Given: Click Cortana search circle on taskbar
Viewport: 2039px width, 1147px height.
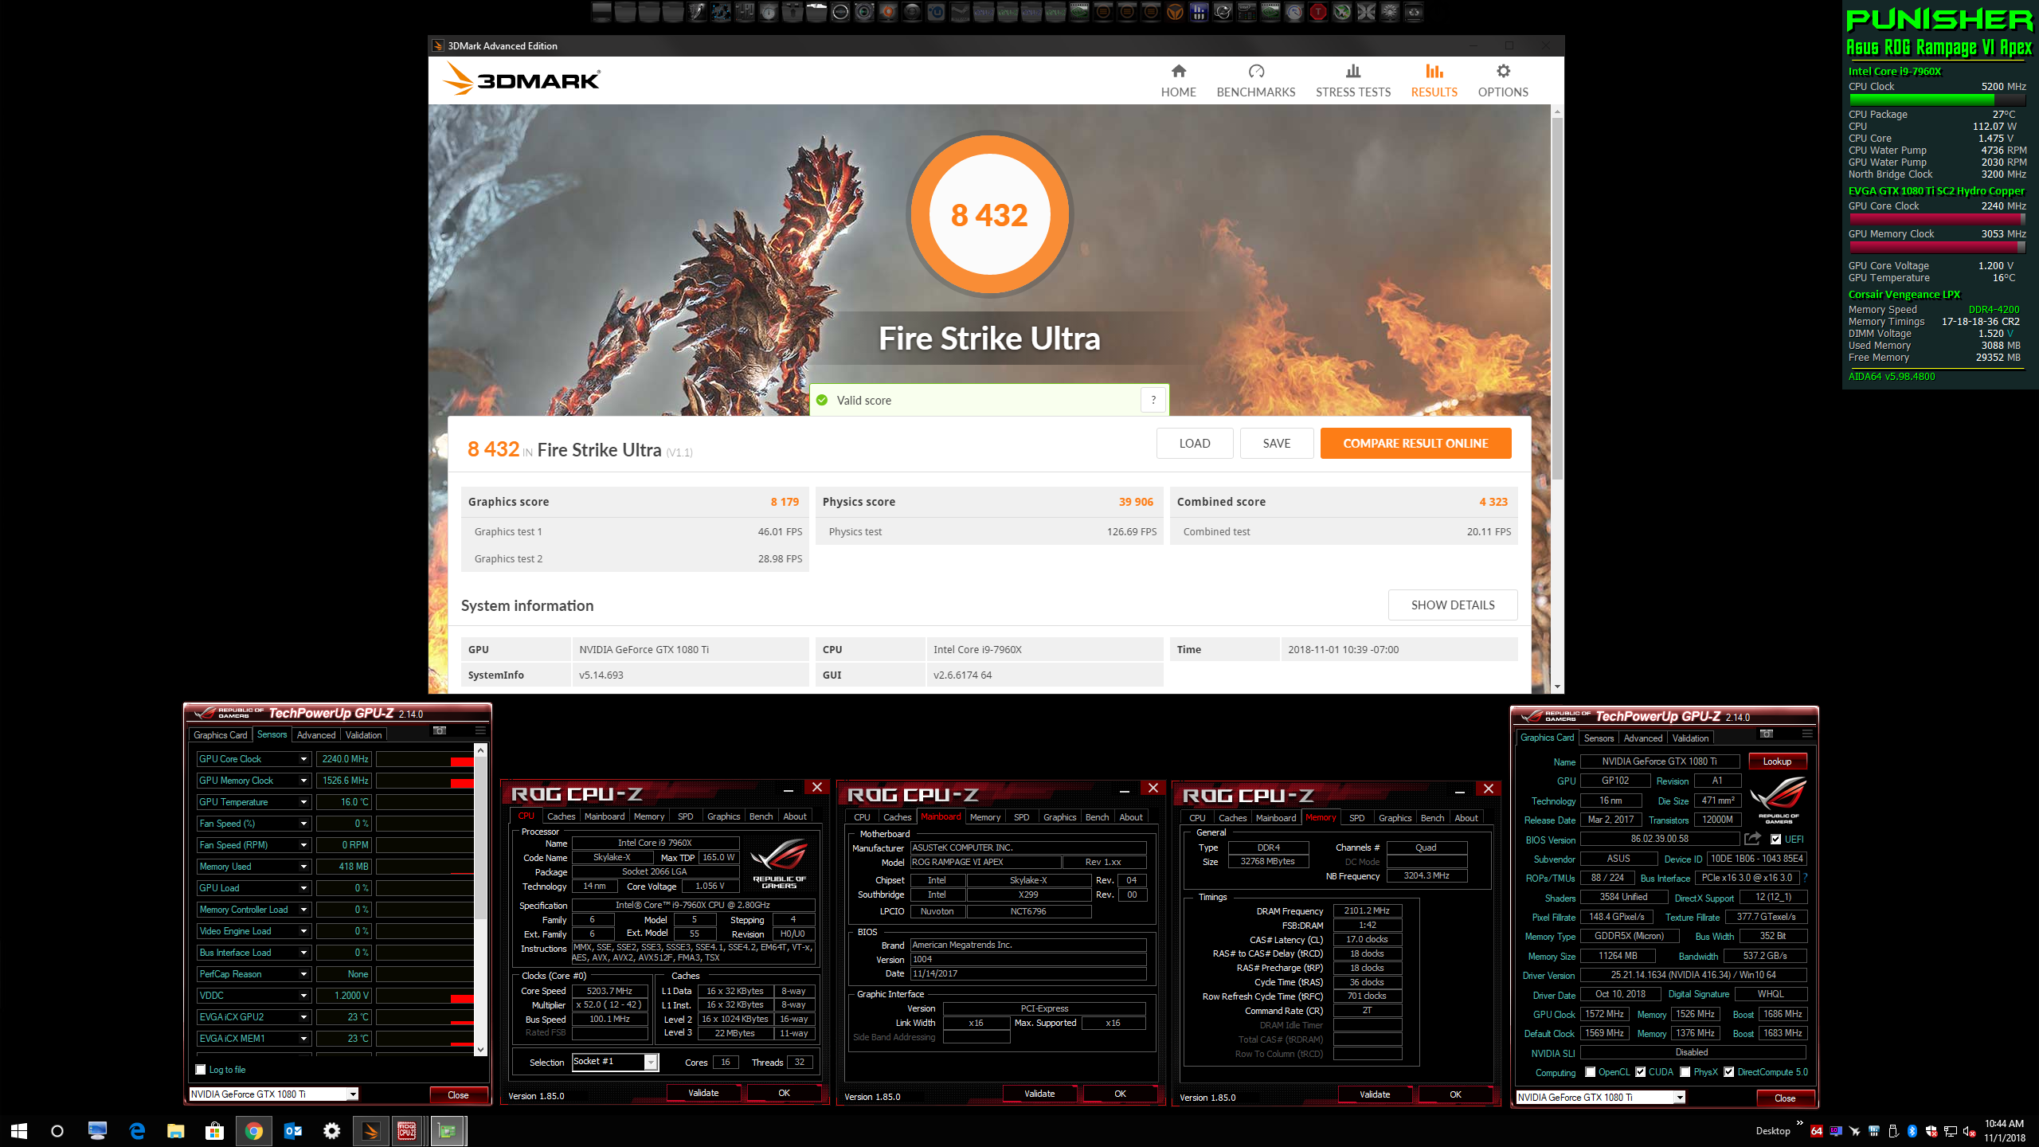Looking at the screenshot, I should (x=57, y=1130).
